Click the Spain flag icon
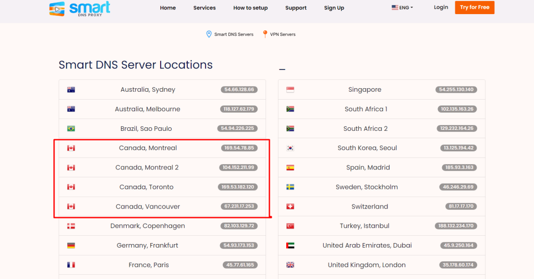 [x=290, y=167]
